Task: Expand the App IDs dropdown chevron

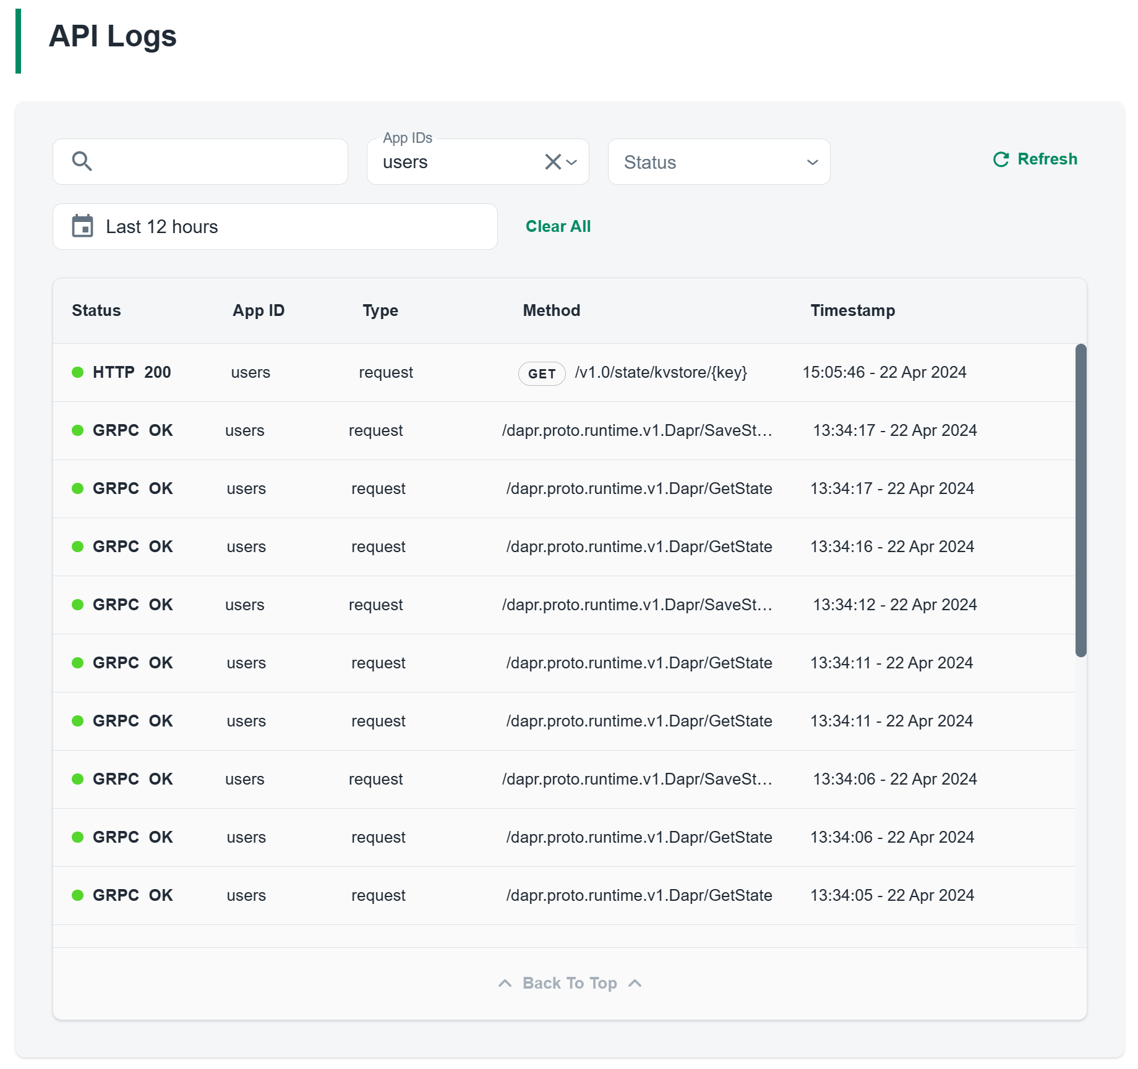Action: (x=572, y=162)
